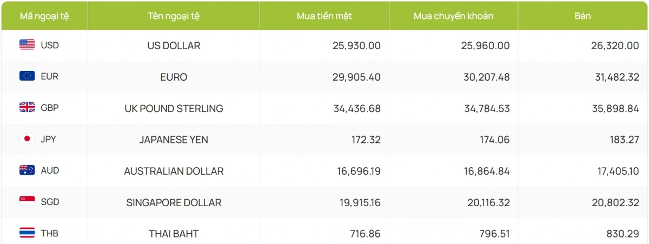The width and height of the screenshot is (649, 244).
Task: Select AUD transfer buying rate 16,864.84
Action: 486,171
